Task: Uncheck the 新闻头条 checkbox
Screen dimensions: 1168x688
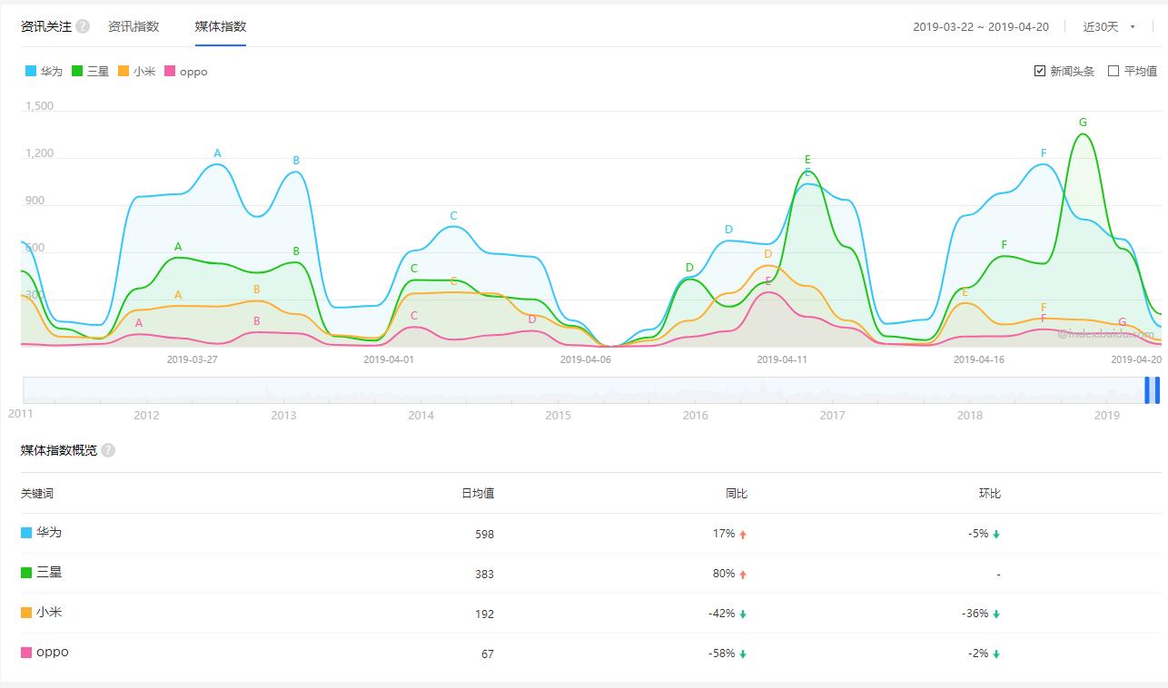Action: 1040,71
